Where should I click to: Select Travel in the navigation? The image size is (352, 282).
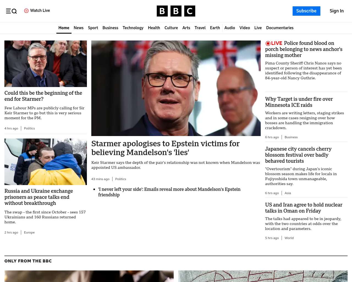[200, 28]
